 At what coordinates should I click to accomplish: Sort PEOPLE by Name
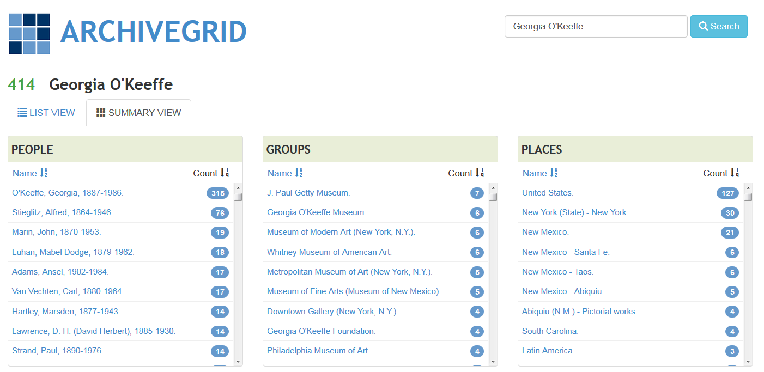click(x=30, y=173)
